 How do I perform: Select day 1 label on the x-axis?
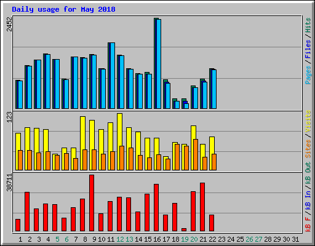click(20, 239)
